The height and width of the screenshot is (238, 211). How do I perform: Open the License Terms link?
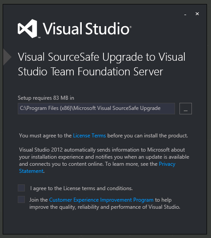point(89,136)
